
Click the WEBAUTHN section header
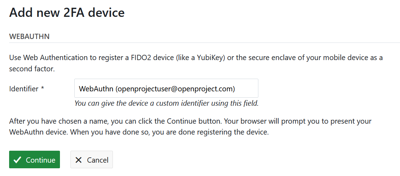[x=29, y=37]
